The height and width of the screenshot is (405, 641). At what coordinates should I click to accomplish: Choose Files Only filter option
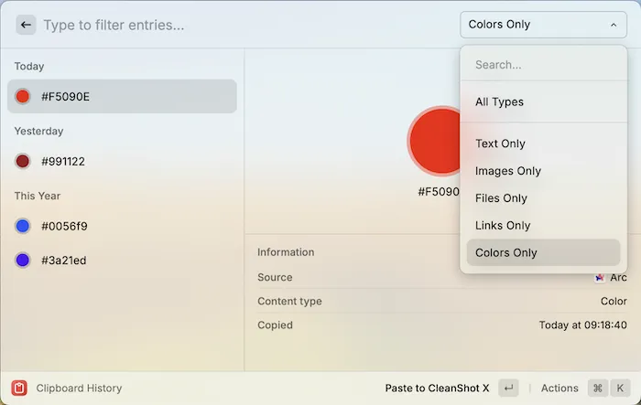[x=502, y=198]
